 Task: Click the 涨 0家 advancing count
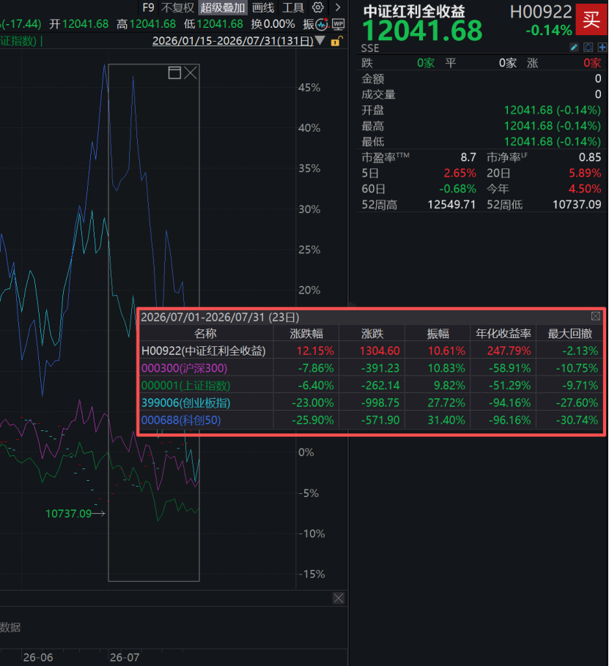(592, 63)
